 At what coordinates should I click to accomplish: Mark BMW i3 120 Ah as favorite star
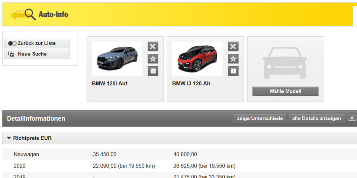pyautogui.click(x=233, y=59)
